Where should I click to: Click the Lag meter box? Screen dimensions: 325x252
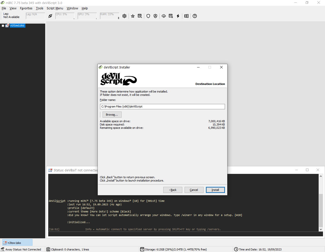35,16
